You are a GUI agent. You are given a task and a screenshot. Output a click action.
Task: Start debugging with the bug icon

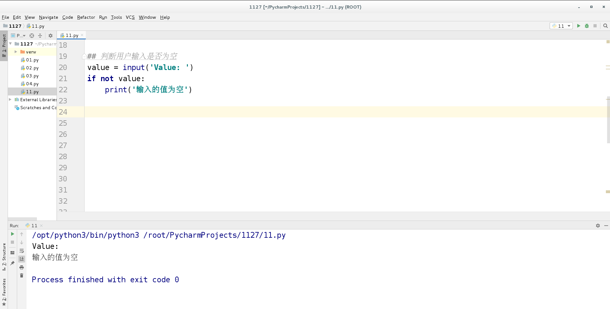pyautogui.click(x=587, y=26)
